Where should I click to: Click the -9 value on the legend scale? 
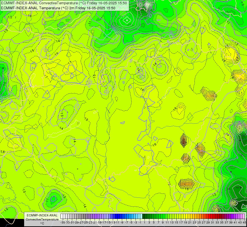pyautogui.click(x=122, y=223)
